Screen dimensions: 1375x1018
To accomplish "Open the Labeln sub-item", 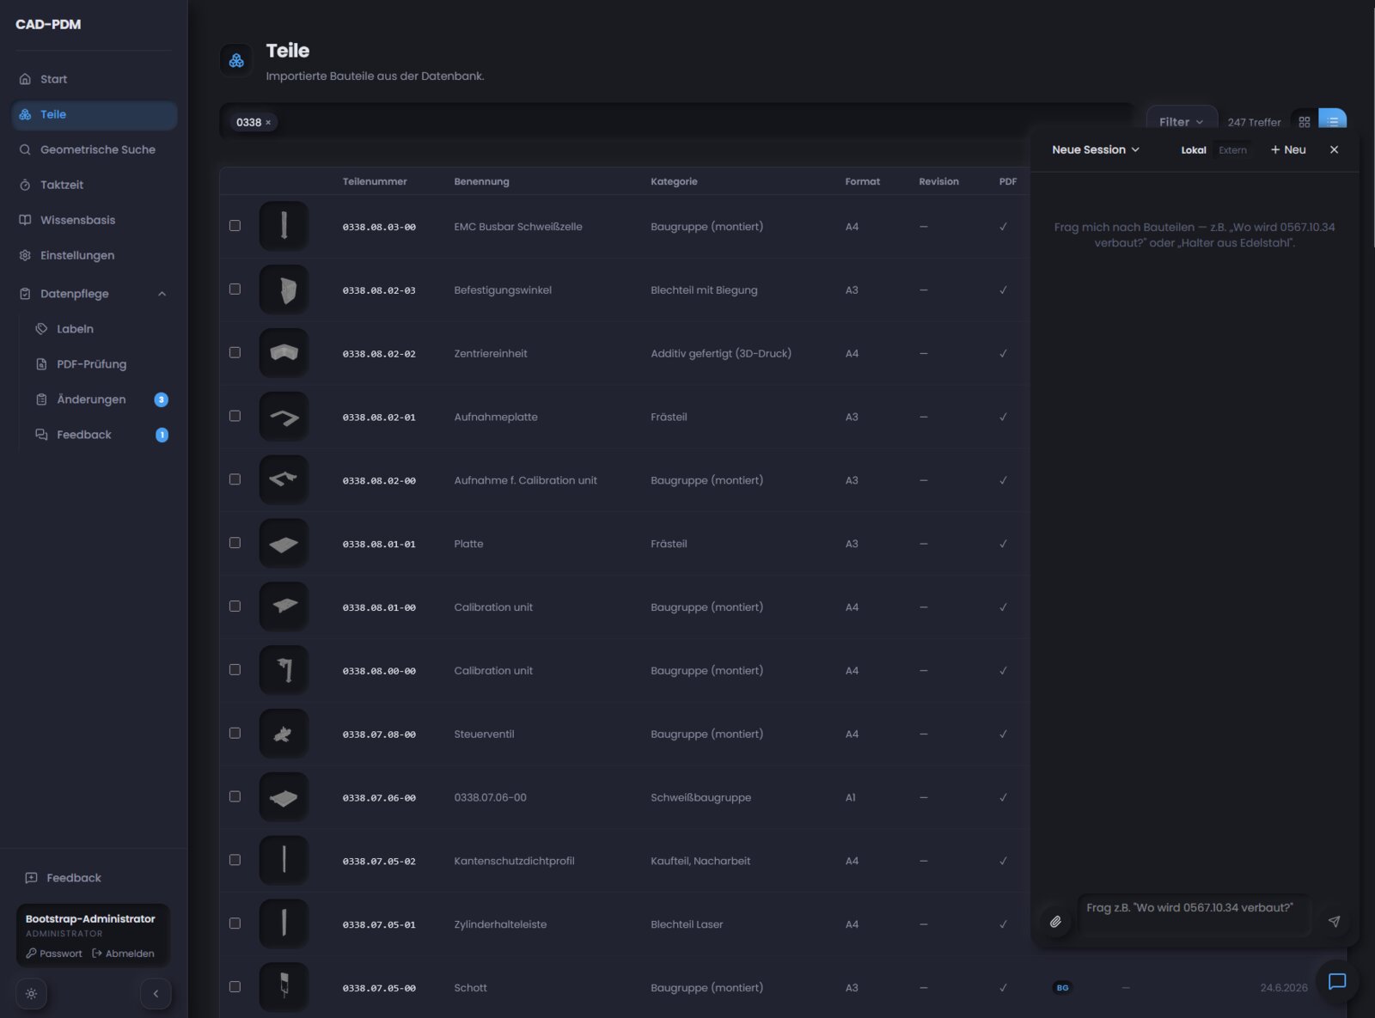I will pyautogui.click(x=102, y=329).
